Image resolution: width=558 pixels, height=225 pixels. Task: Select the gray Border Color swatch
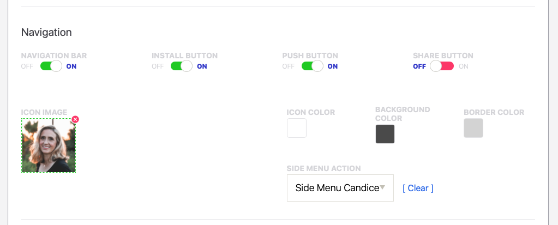(x=473, y=128)
